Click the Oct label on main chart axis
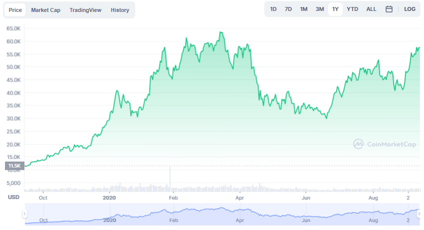Screen dimensions: 424x230 pyautogui.click(x=43, y=198)
